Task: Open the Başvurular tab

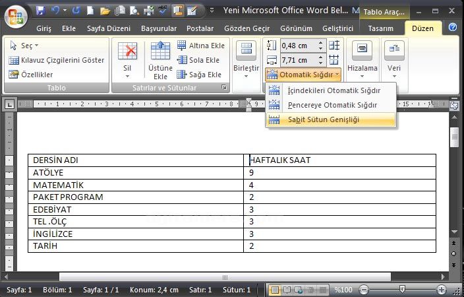Action: 159,28
